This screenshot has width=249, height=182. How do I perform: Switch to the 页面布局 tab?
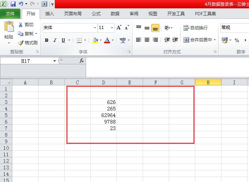pyautogui.click(x=73, y=14)
